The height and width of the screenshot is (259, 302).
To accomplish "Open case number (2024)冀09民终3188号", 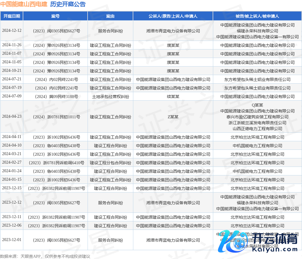I will (55, 97).
